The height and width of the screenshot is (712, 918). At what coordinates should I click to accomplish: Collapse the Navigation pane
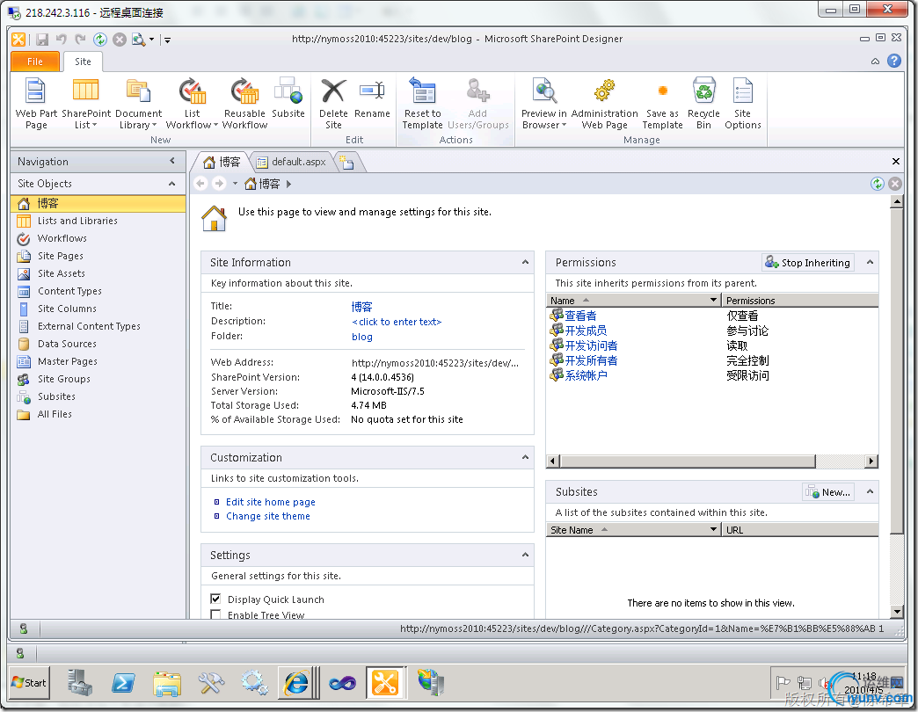[x=172, y=161]
